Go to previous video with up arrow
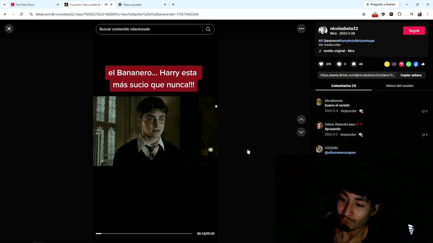This screenshot has width=433, height=243. click(x=301, y=119)
